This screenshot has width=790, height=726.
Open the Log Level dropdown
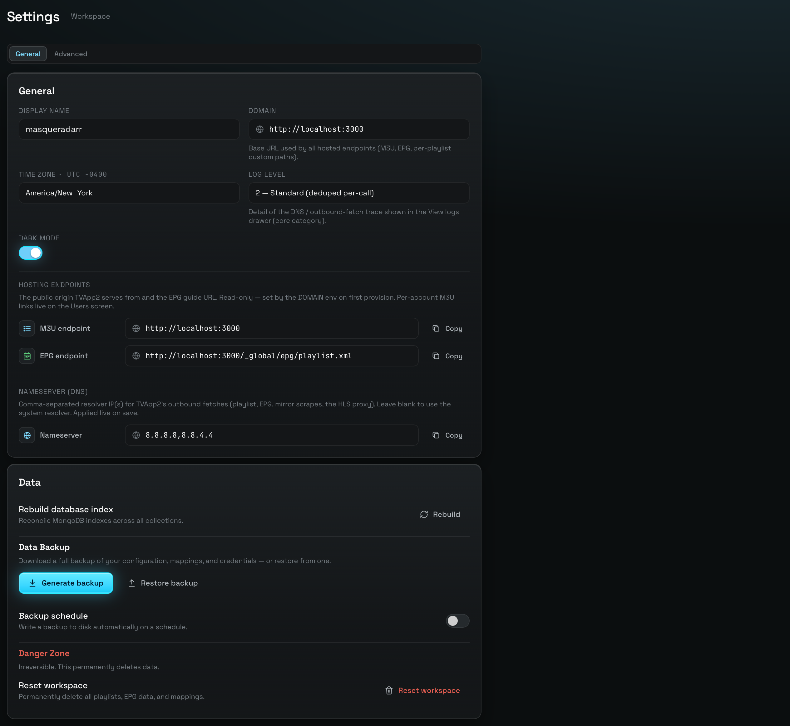click(359, 193)
